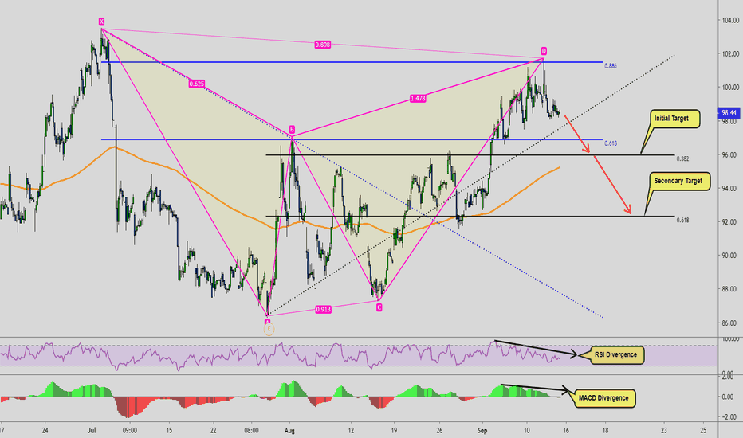Viewport: 743px width, 438px height.
Task: Select the pink C pattern point label
Action: coord(379,307)
